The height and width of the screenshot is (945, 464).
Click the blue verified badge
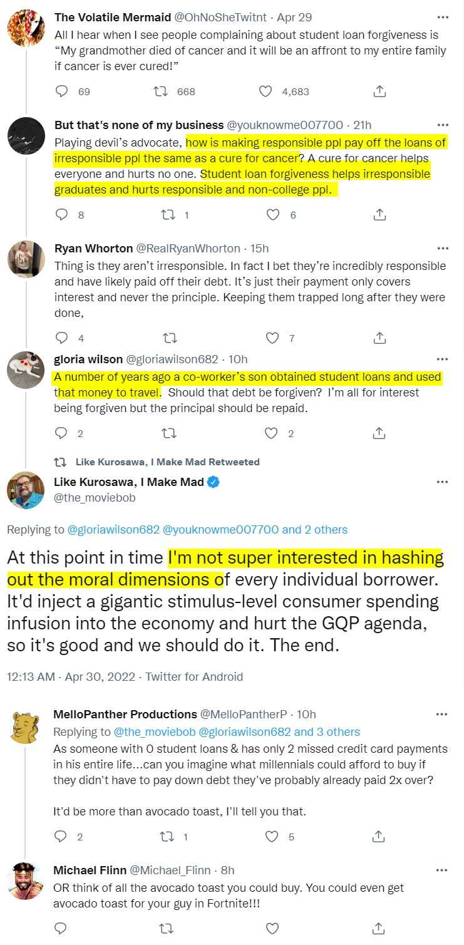pos(214,482)
